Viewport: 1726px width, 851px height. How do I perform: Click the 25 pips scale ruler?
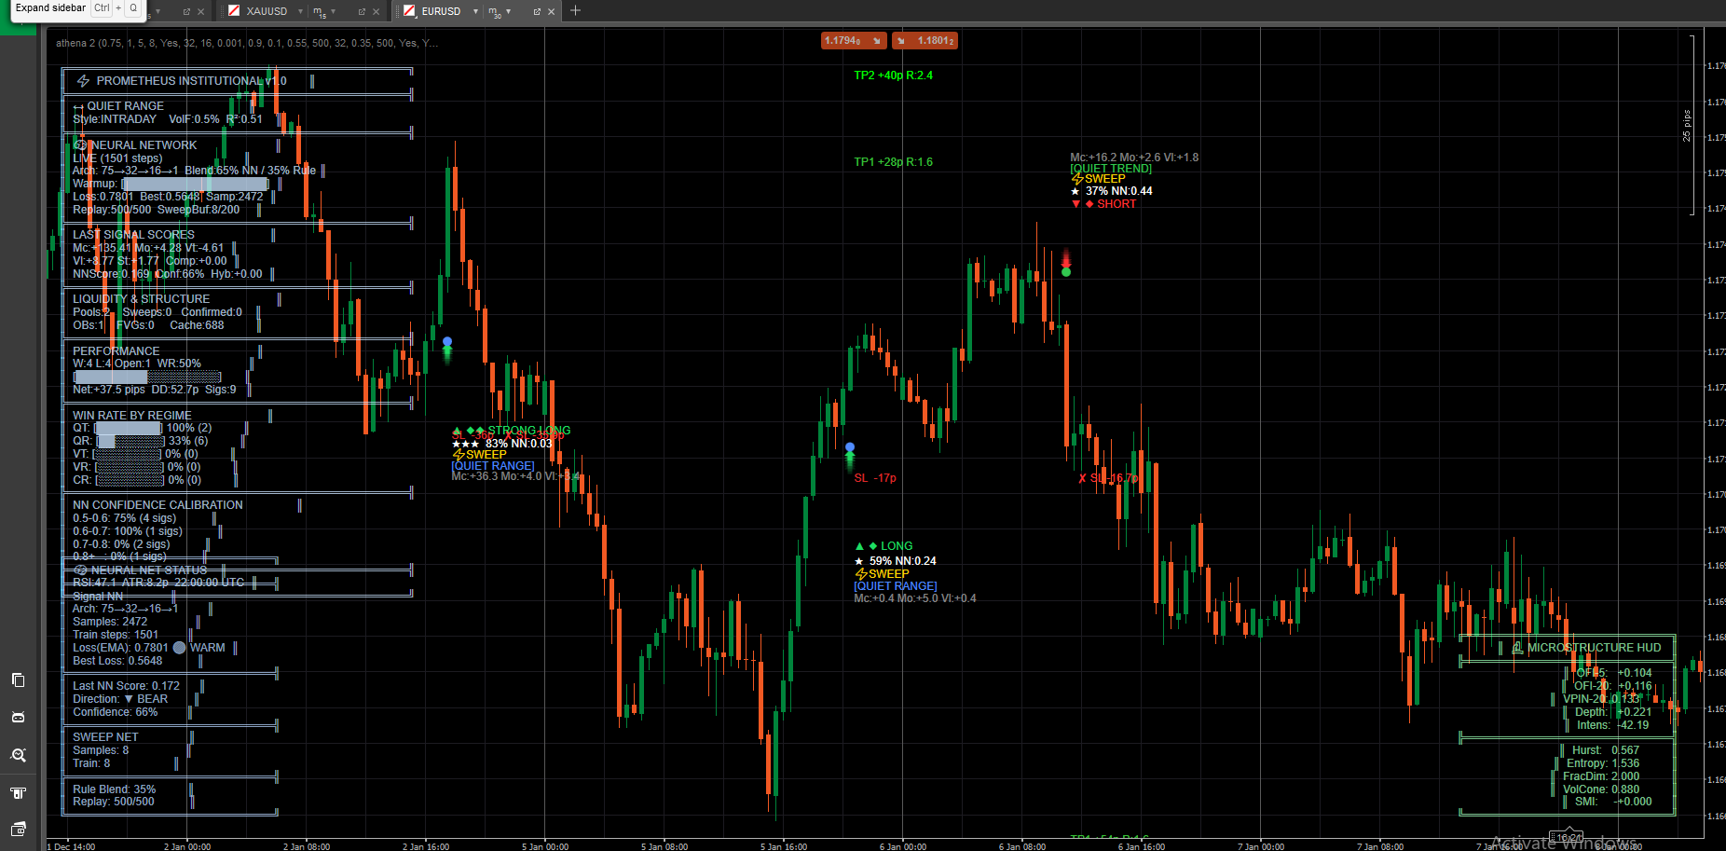point(1687,125)
